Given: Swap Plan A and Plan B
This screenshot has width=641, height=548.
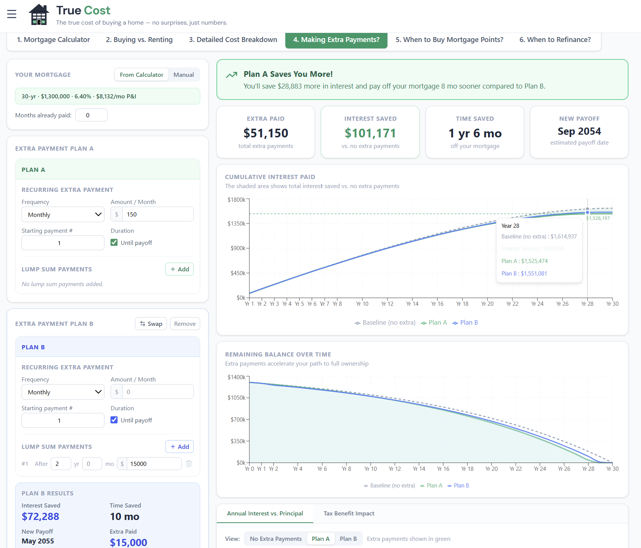Looking at the screenshot, I should tap(151, 324).
